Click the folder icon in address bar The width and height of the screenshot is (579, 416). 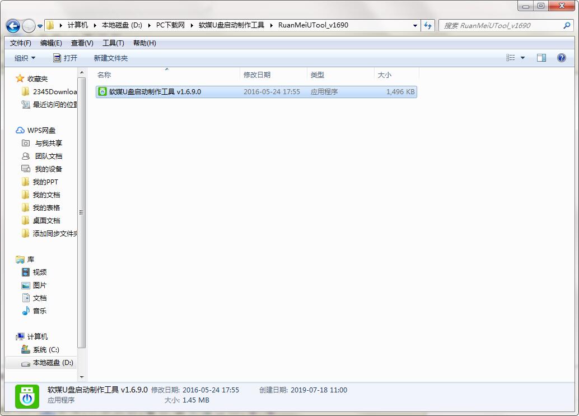point(50,25)
